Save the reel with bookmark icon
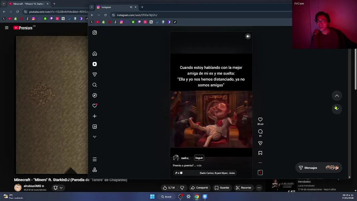This screenshot has height=201, width=357. tap(260, 153)
